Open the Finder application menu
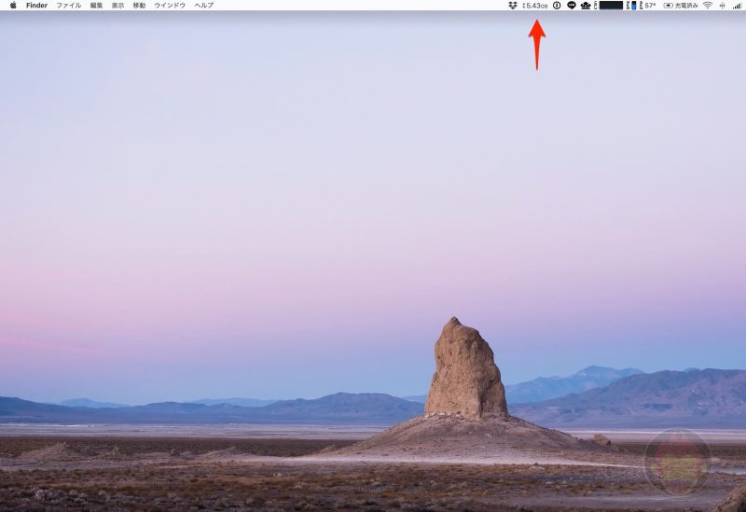The height and width of the screenshot is (512, 746). tap(36, 6)
